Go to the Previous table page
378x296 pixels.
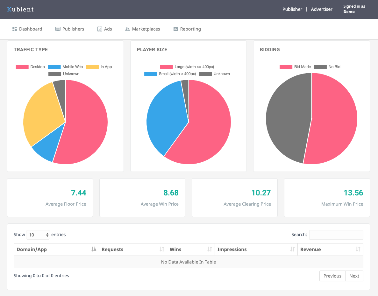pos(332,276)
